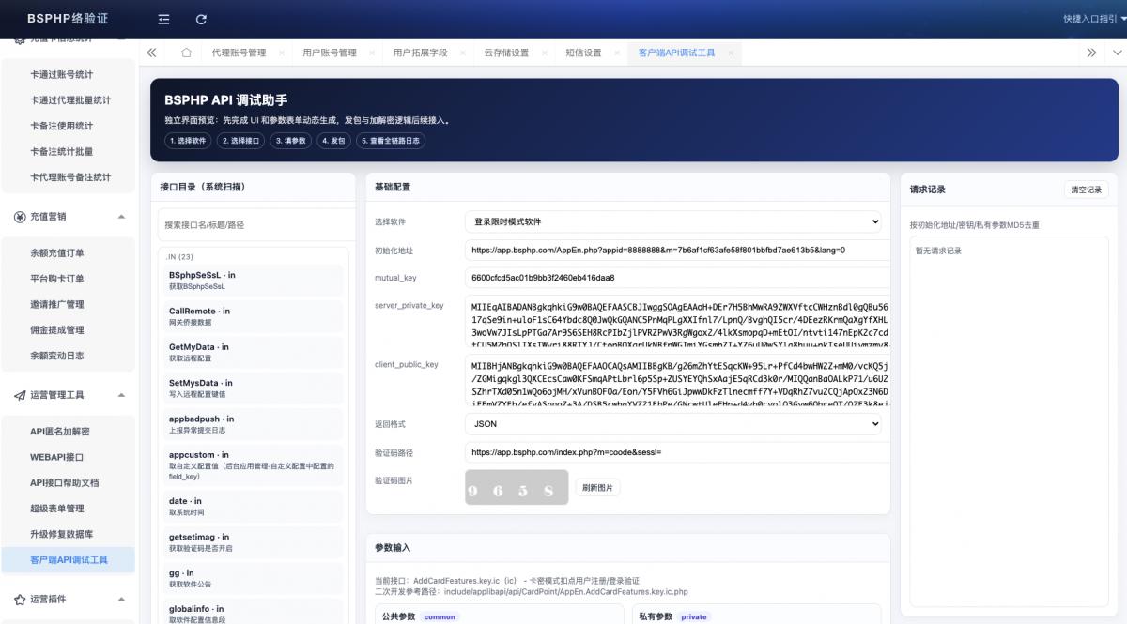Switch to the 代理账号管理 tab
The width and height of the screenshot is (1127, 624).
click(x=239, y=53)
